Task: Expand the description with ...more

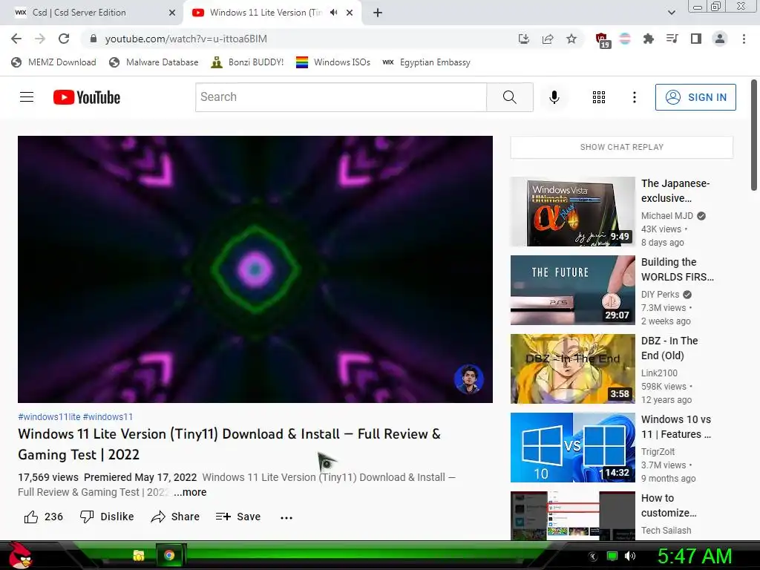Action: click(x=190, y=492)
